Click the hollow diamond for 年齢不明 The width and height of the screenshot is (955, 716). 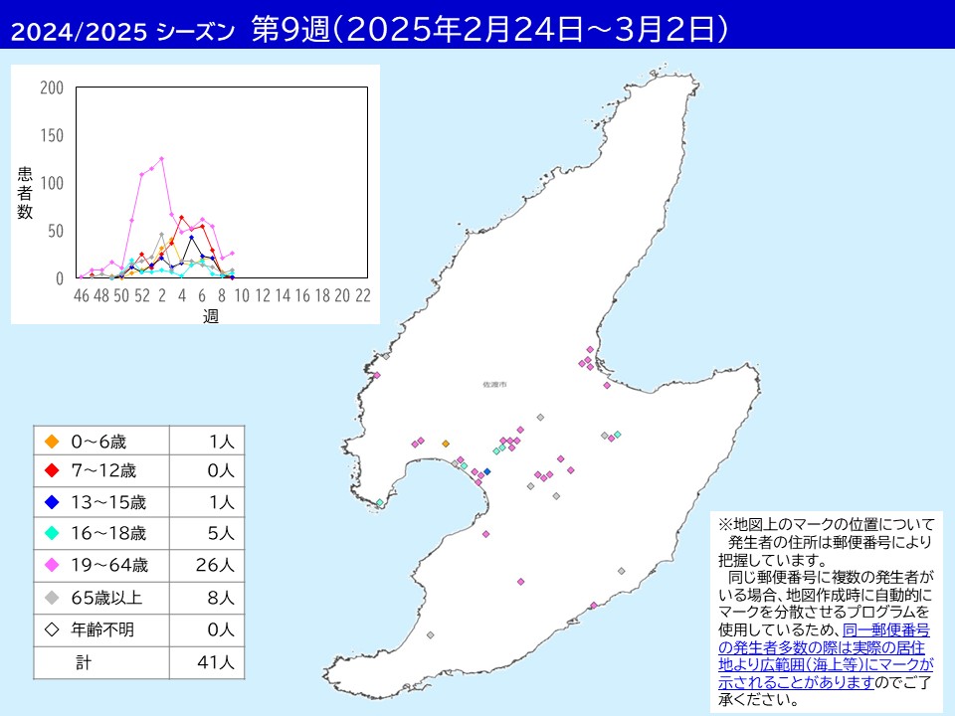[53, 629]
